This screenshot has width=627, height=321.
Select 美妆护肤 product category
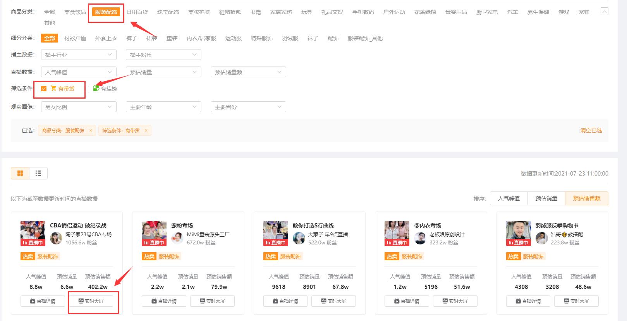tap(199, 12)
